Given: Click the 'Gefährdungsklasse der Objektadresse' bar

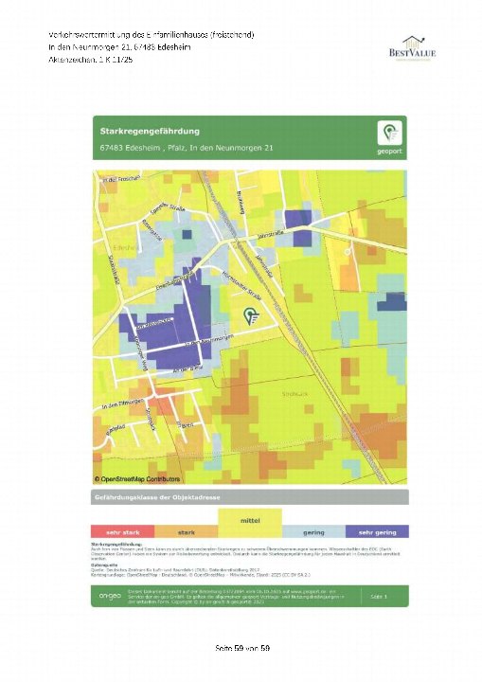Looking at the screenshot, I should pos(250,497).
